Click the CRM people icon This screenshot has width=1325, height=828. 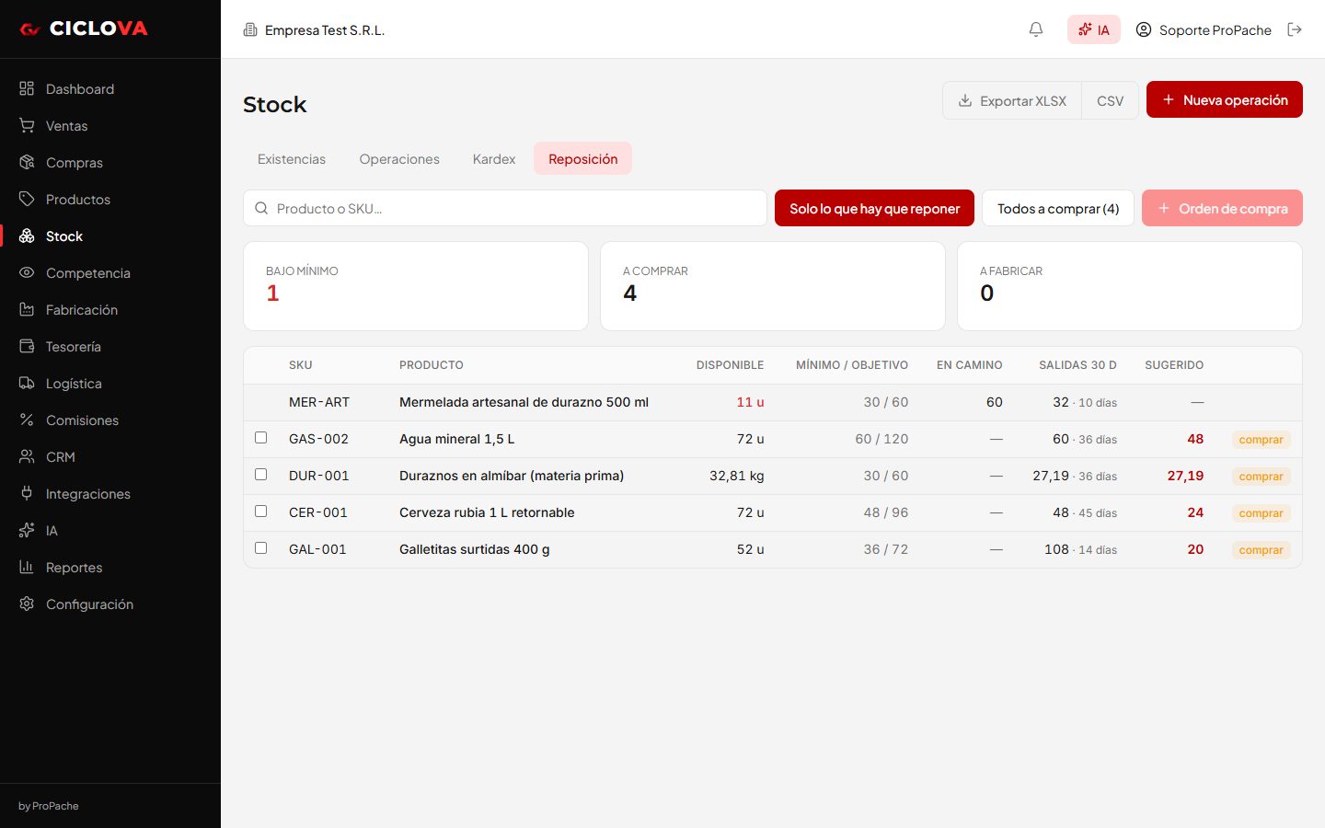pos(27,456)
